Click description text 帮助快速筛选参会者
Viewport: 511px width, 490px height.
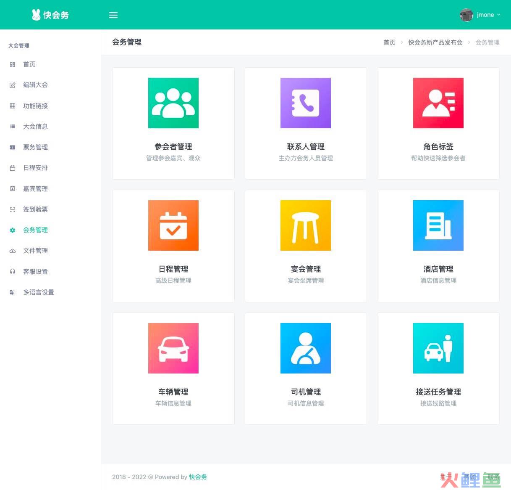pyautogui.click(x=438, y=158)
